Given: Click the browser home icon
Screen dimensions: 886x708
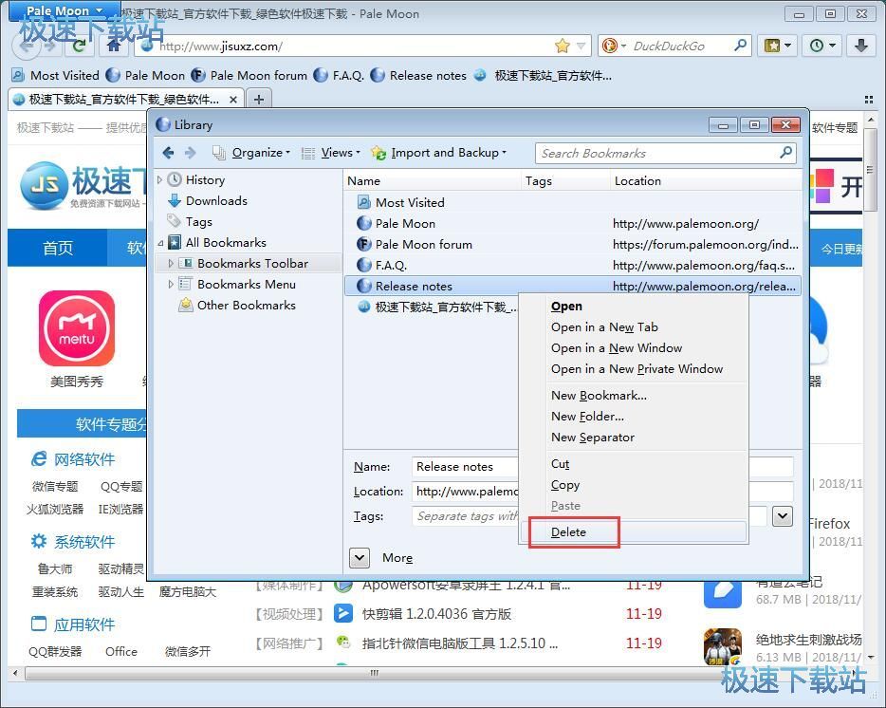Looking at the screenshot, I should coord(114,46).
